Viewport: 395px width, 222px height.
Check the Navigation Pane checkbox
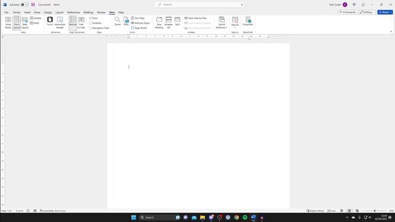[91, 28]
